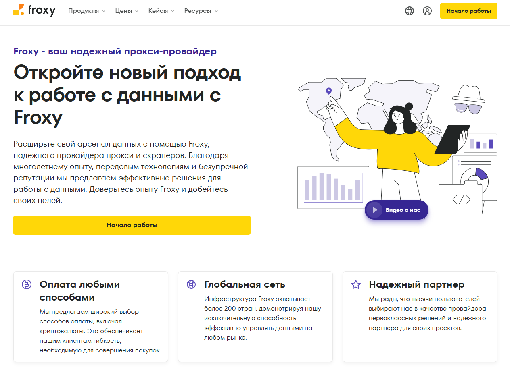The width and height of the screenshot is (510, 369).
Task: Click the purple map location pin
Action: [x=328, y=91]
